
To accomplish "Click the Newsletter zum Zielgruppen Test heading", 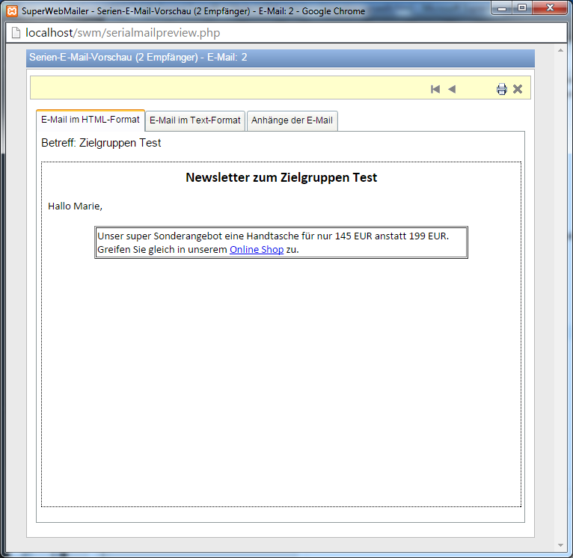I will click(x=281, y=178).
